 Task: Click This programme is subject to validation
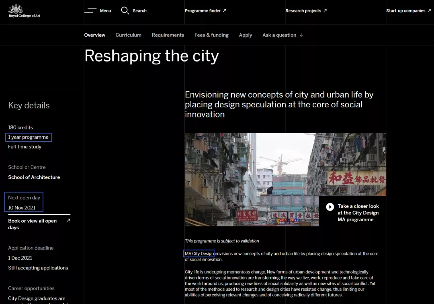pos(222,241)
